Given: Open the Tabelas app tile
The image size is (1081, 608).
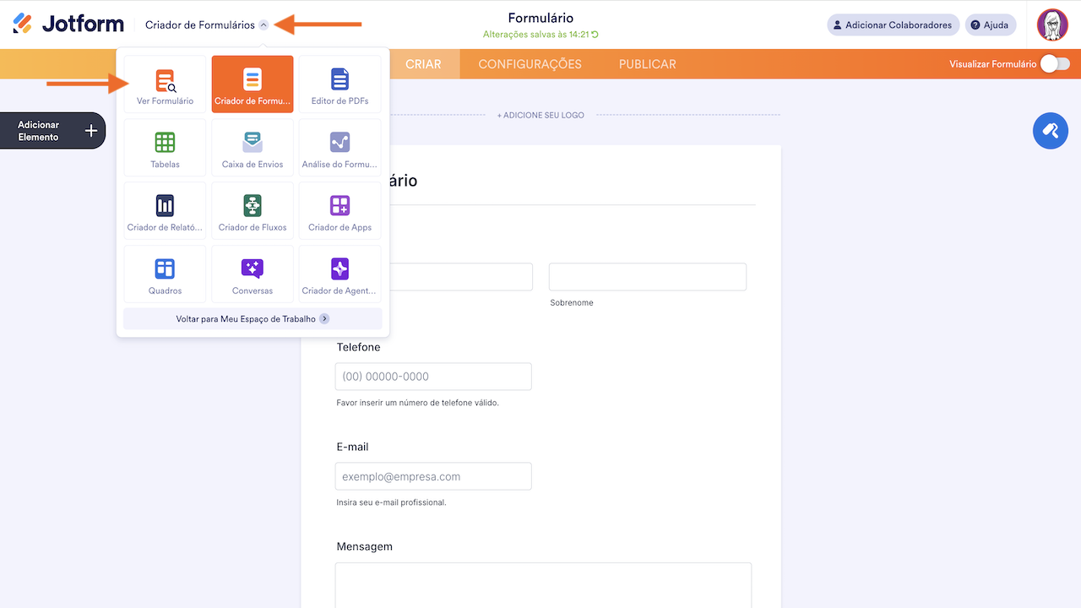Looking at the screenshot, I should tap(165, 148).
